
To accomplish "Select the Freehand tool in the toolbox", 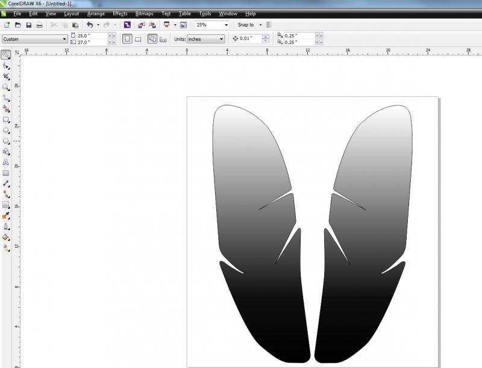I will (x=6, y=98).
